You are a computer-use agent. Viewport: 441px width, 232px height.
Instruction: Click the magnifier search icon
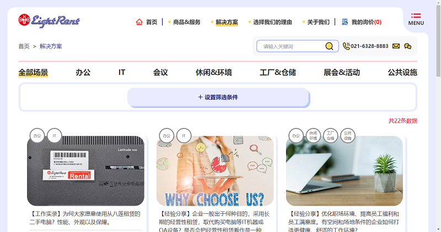[x=329, y=46]
